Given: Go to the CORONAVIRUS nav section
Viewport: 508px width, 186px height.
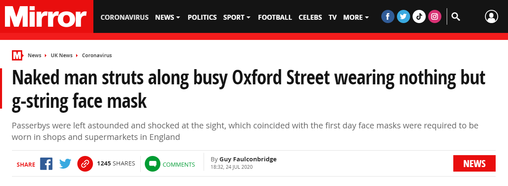Looking at the screenshot, I should (125, 17).
